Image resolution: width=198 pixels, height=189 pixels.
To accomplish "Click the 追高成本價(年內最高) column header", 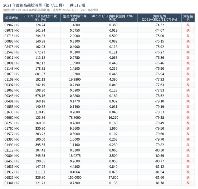I will pos(75,18).
